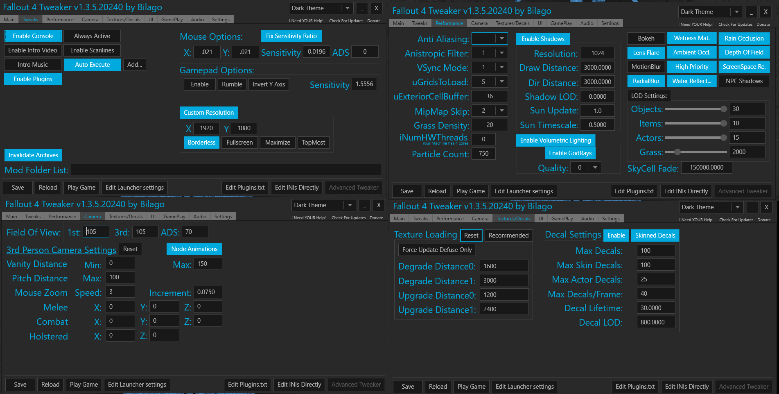Toggle the Intro Music option
Screen dimensions: 779x394
33,65
